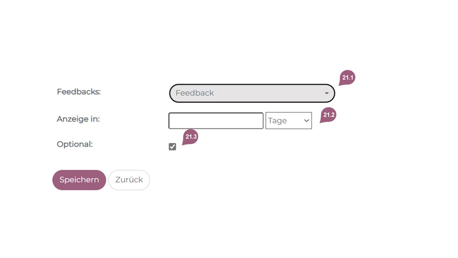Click the 21.1 callout marker

(x=347, y=77)
